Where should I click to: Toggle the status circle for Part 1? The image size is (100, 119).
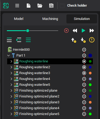84,56
